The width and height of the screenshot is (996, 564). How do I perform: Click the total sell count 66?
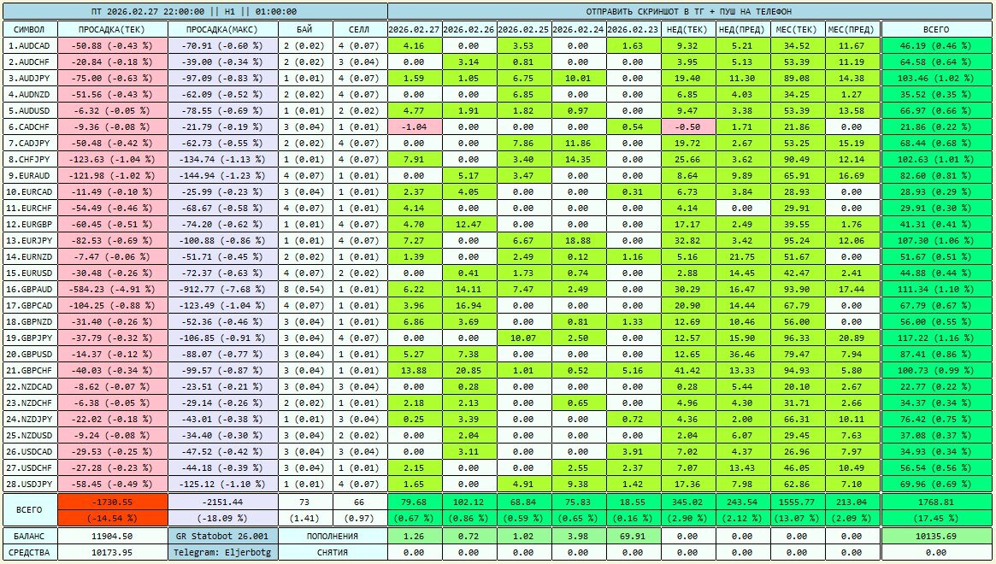click(x=360, y=502)
